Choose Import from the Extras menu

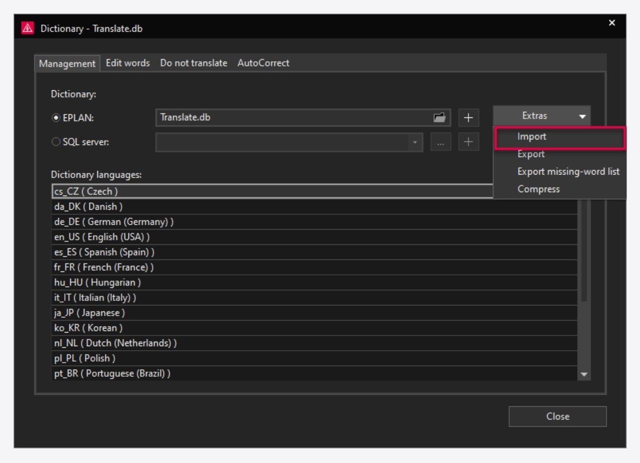click(x=531, y=136)
